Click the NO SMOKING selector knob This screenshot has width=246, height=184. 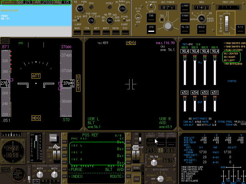click(x=40, y=174)
